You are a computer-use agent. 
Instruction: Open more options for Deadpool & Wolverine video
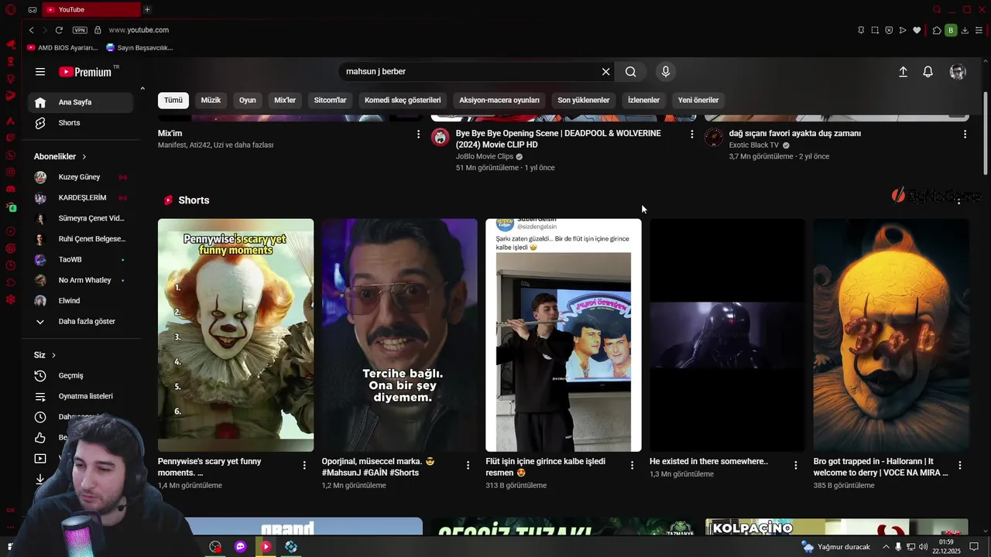[x=691, y=134]
